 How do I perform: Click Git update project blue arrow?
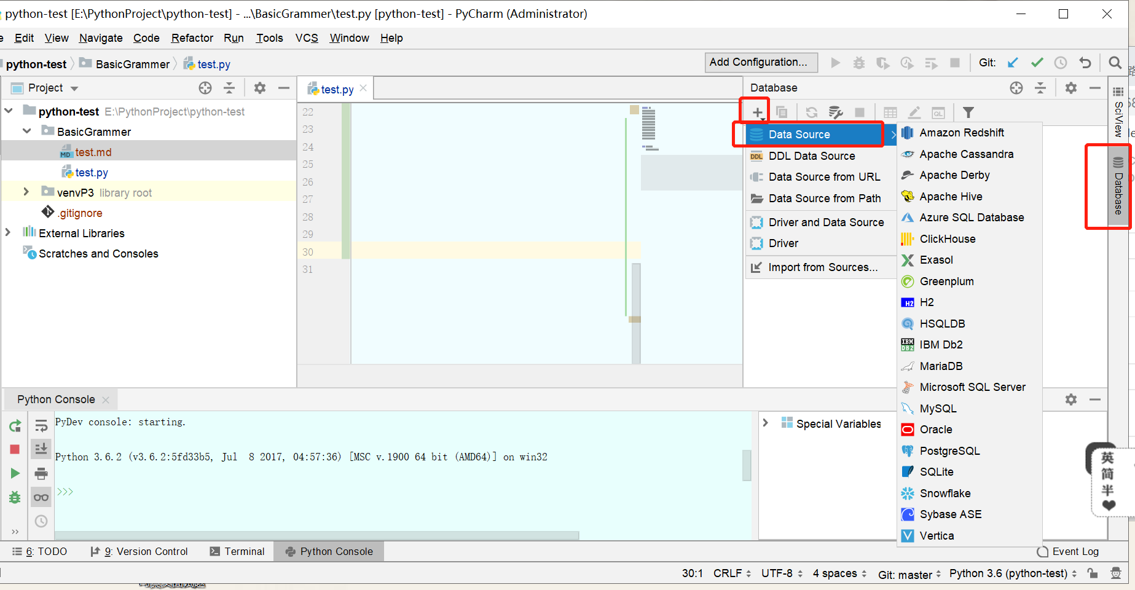(1013, 63)
